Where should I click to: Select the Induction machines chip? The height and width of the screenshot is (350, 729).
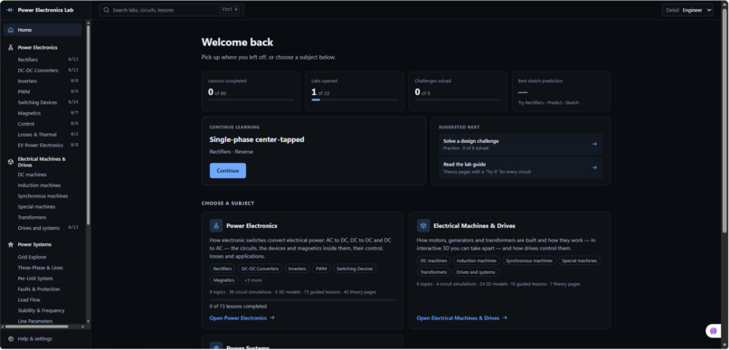click(477, 260)
